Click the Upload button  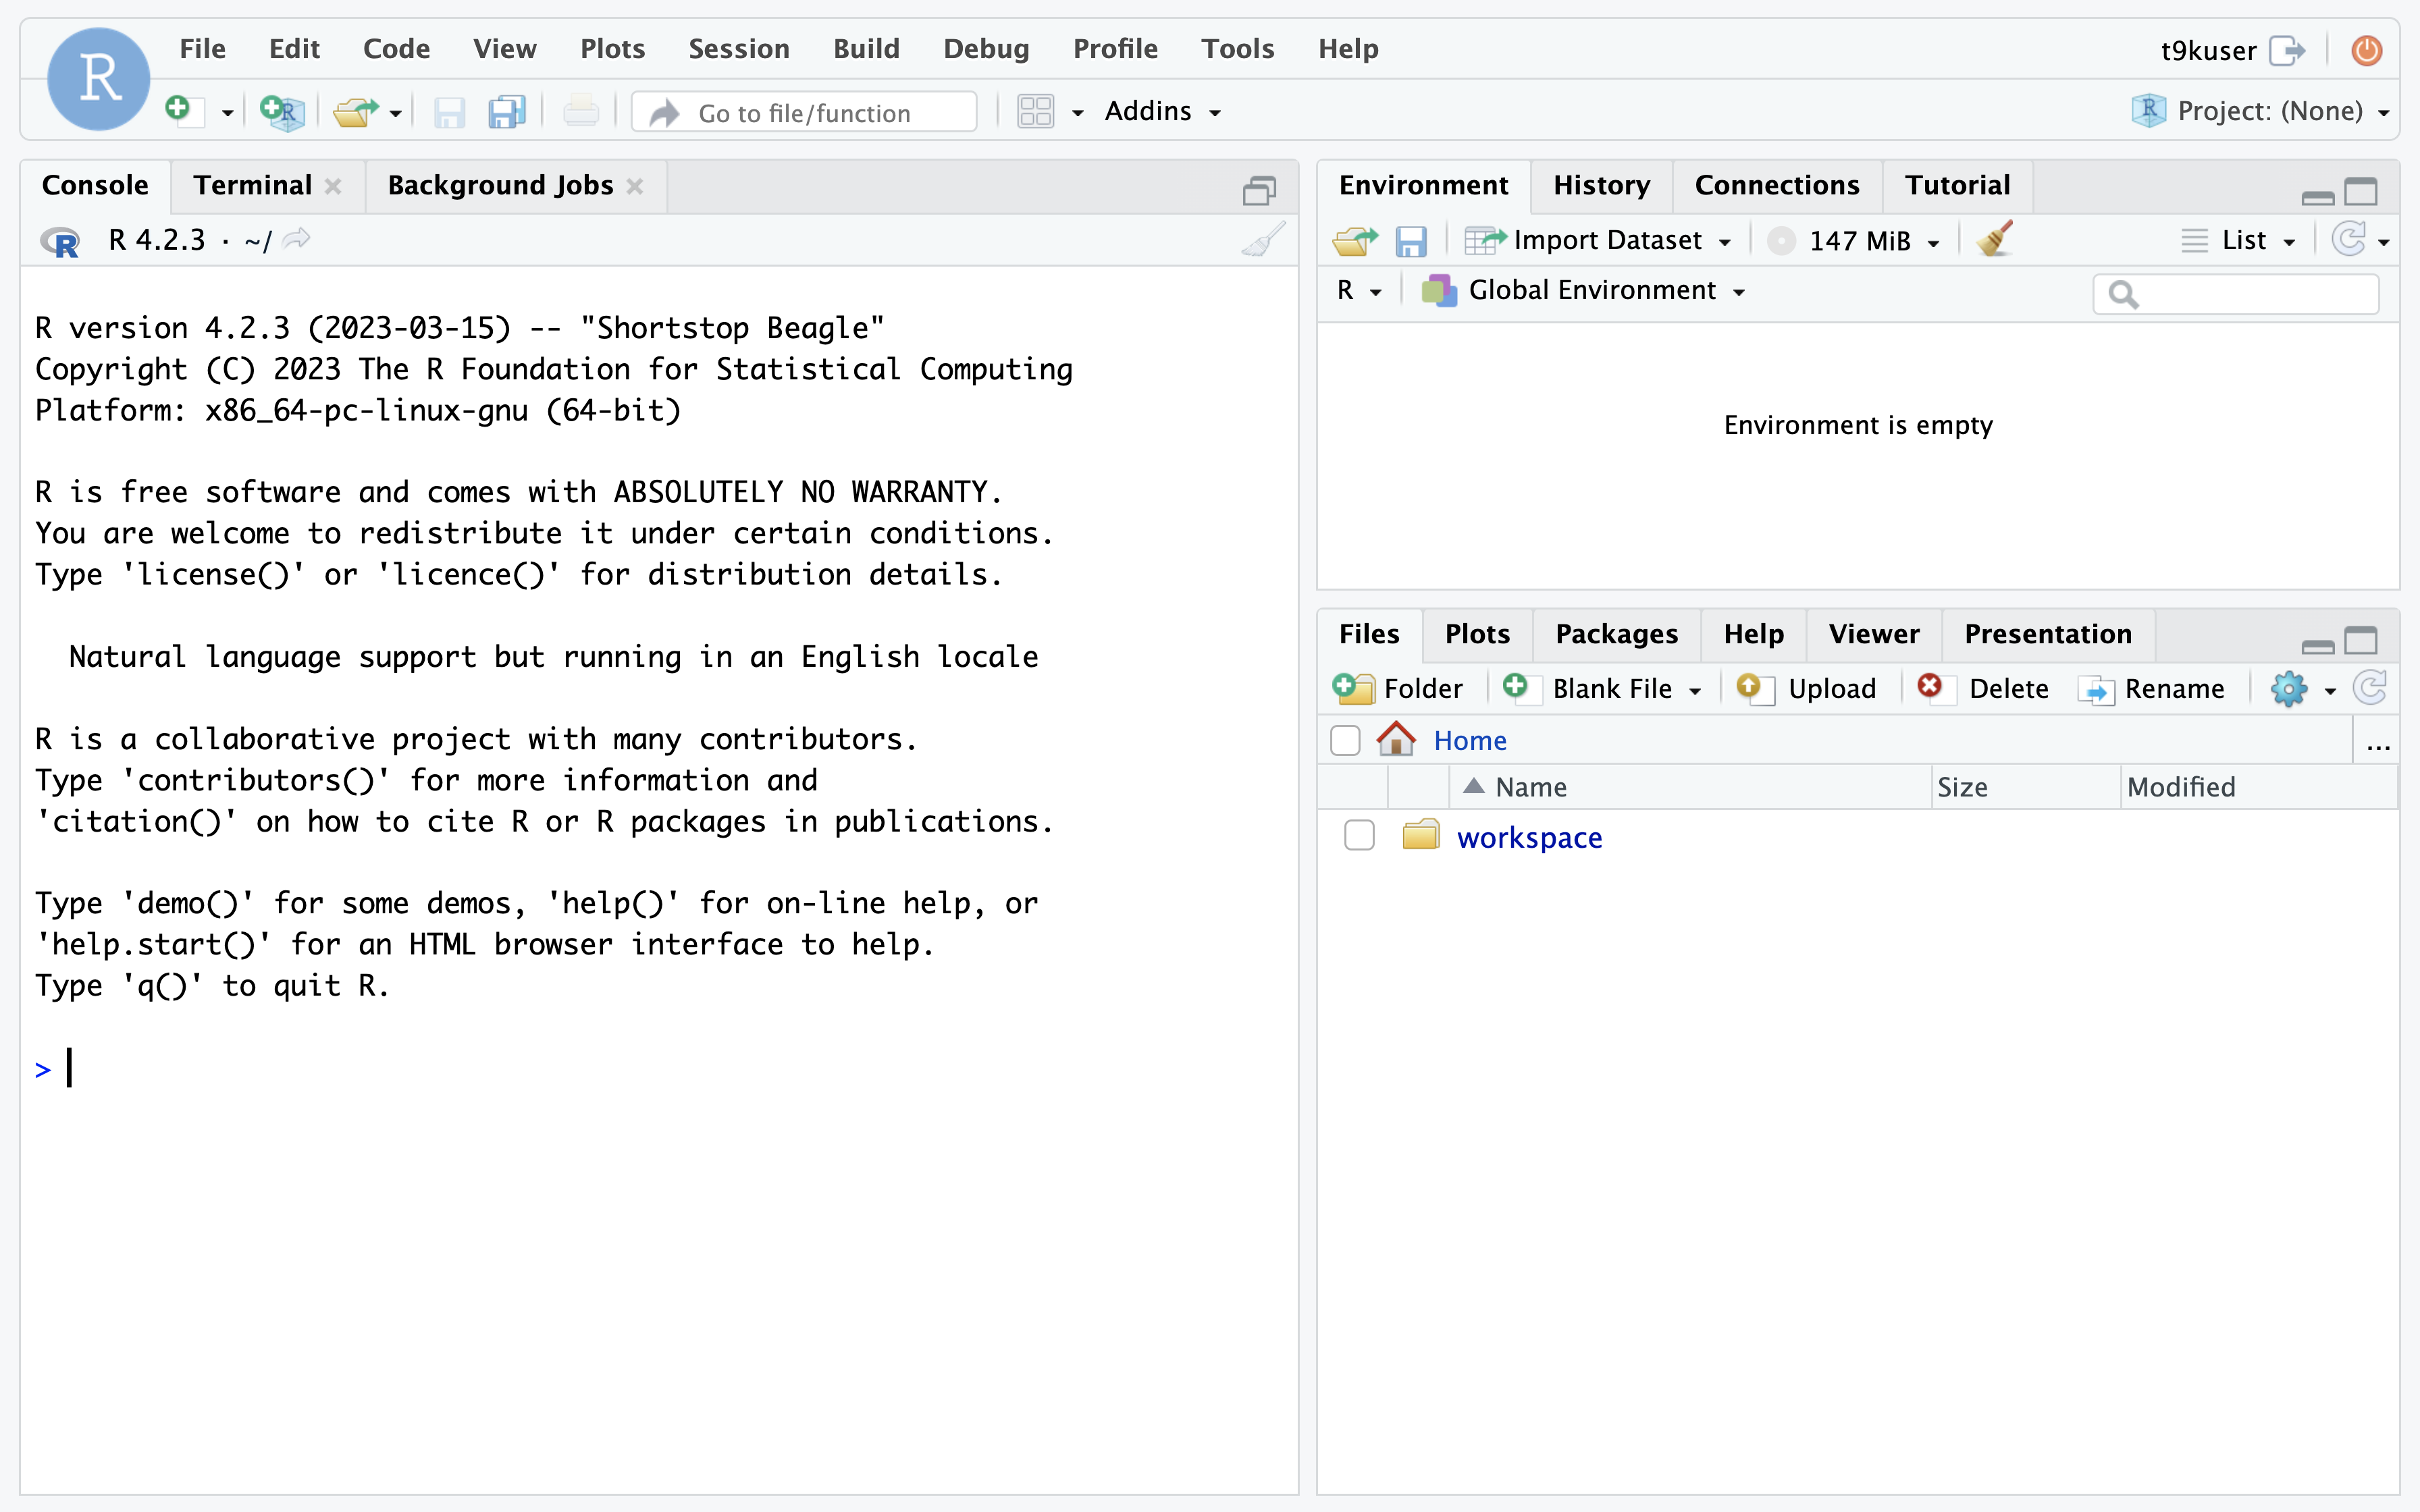[x=1806, y=688]
